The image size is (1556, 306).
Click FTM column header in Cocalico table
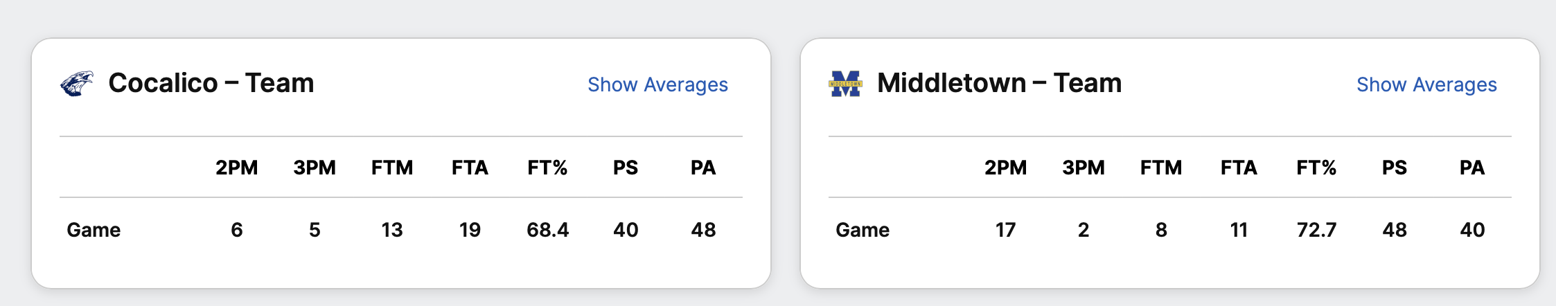[x=392, y=168]
